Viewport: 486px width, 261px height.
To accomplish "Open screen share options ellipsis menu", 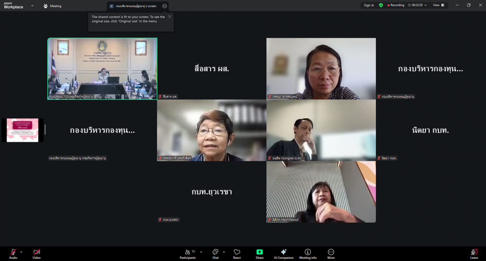I will click(x=165, y=6).
